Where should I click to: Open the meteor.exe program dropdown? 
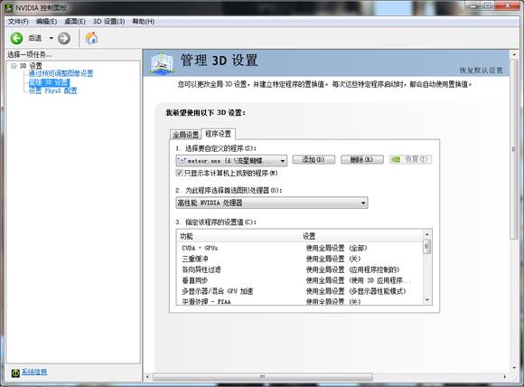pos(231,161)
